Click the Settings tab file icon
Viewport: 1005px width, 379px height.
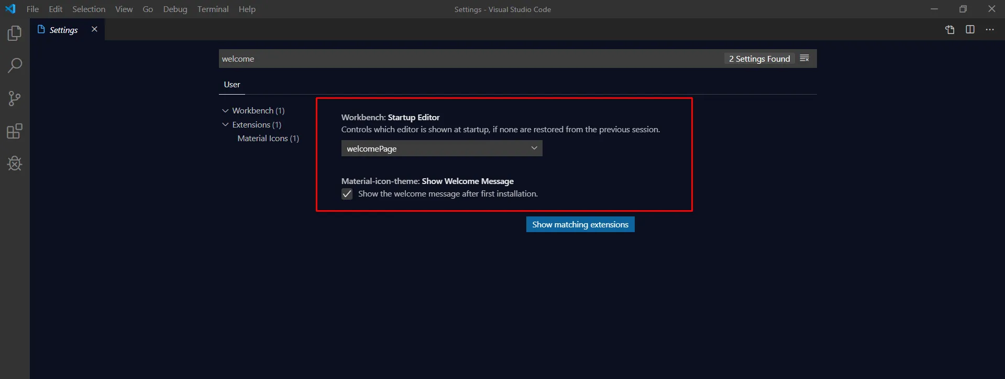tap(41, 29)
